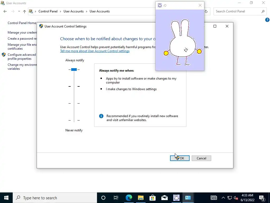The height and width of the screenshot is (203, 270).
Task: Click the blue info icon near Recommended
Action: [101, 116]
